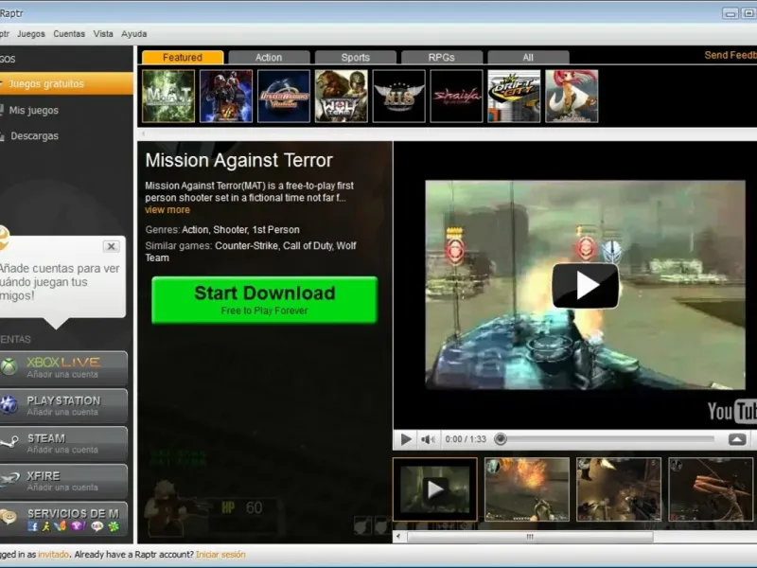Select the fourth screenshot thumbnail
The image size is (757, 568).
coord(711,489)
